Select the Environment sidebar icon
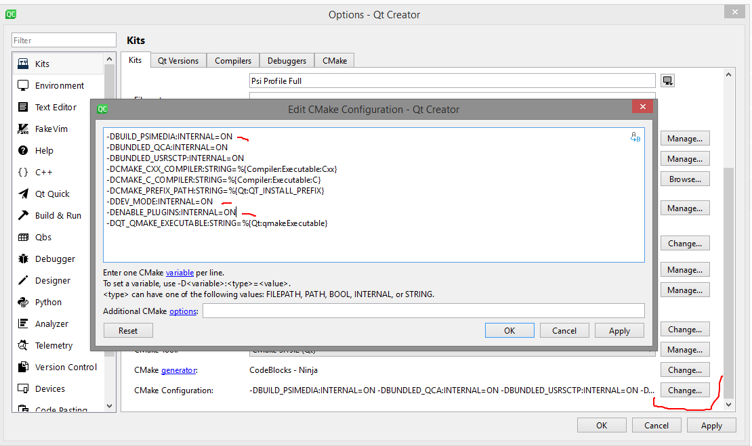 [x=24, y=85]
